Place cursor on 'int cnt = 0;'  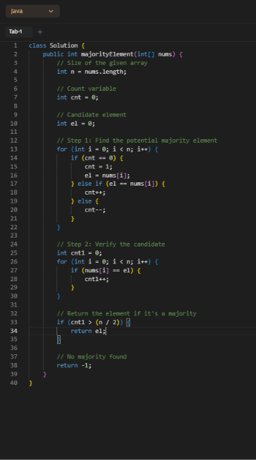[x=78, y=98]
